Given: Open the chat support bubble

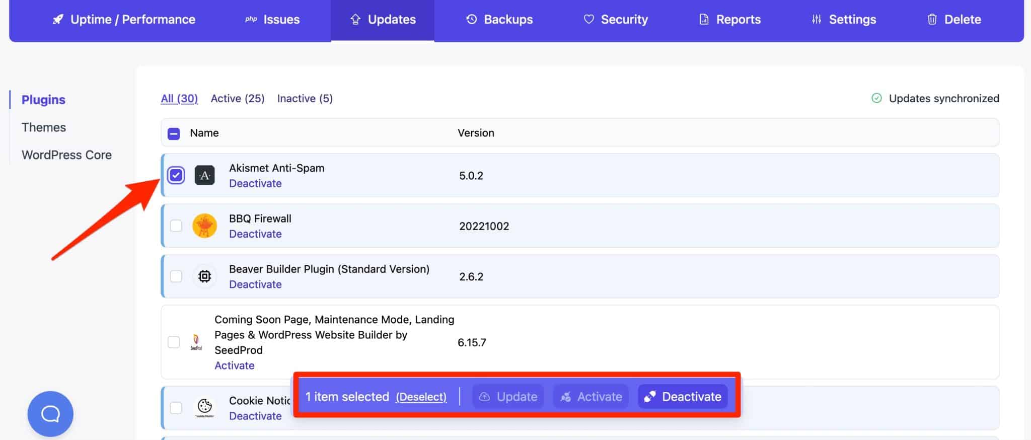Looking at the screenshot, I should [x=50, y=414].
